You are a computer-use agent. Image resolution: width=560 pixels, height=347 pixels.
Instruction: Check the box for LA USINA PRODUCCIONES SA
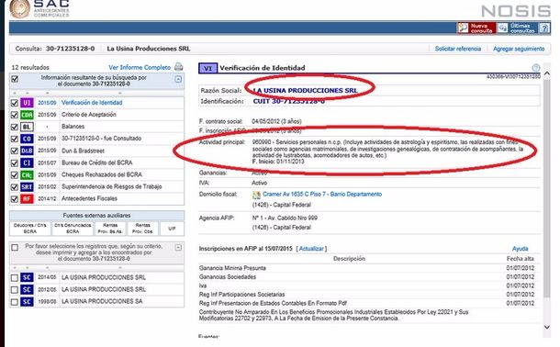15,302
